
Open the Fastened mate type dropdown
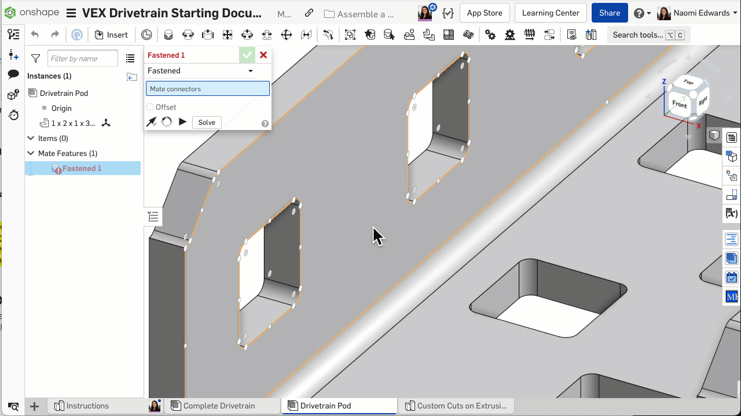[x=251, y=71]
